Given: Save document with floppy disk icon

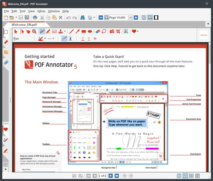Looking at the screenshot, I should click(x=21, y=17).
